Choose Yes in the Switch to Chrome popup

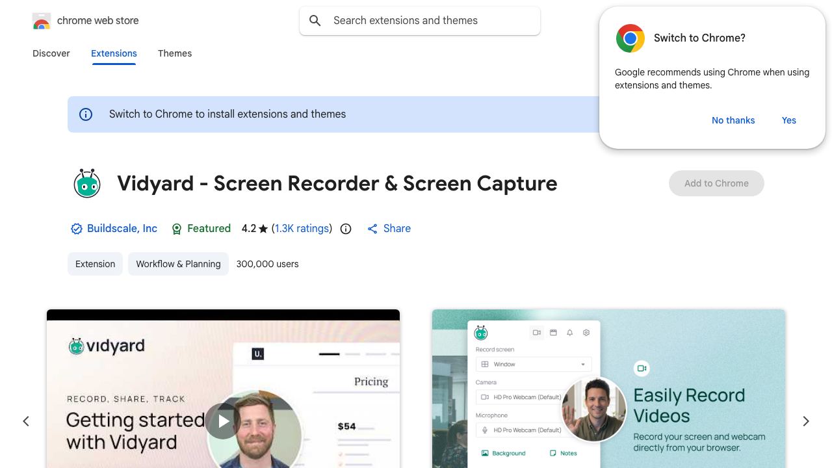(789, 120)
